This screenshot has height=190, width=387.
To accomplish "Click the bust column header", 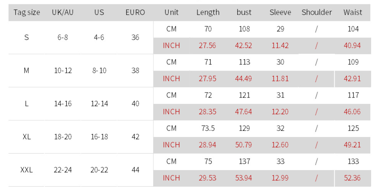I will pyautogui.click(x=244, y=12).
